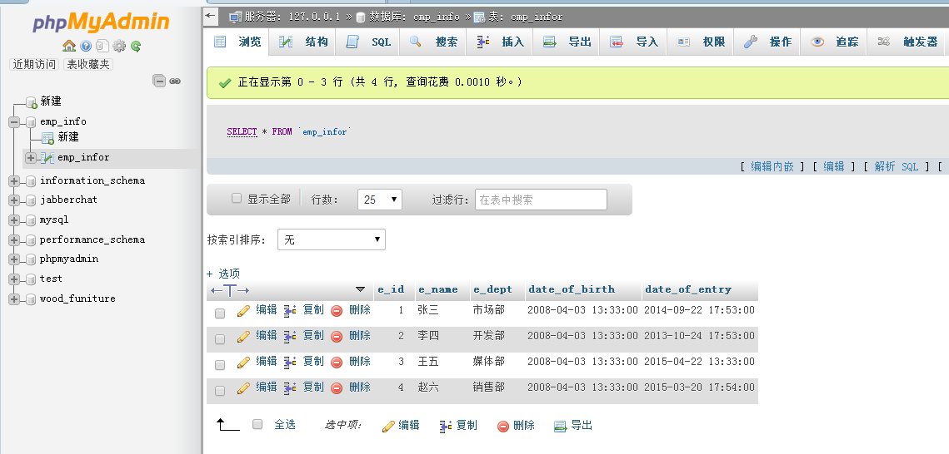Screen dimensions: 949x454
Task: Click the pencil edit icon for row 赵六
Action: pos(243,387)
